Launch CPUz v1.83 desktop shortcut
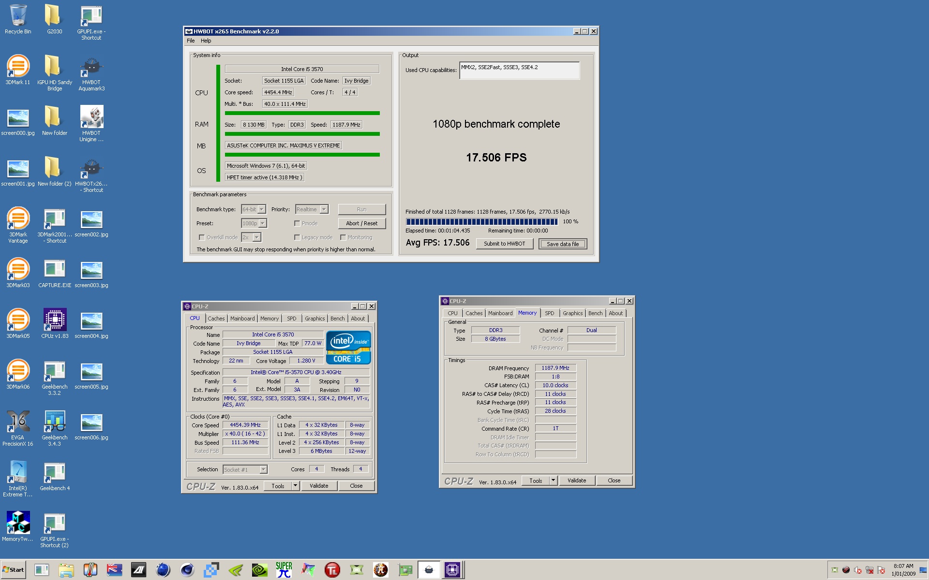The image size is (929, 580). tap(54, 324)
